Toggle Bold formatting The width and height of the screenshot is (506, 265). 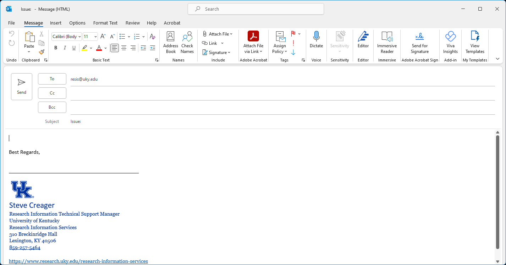[56, 48]
